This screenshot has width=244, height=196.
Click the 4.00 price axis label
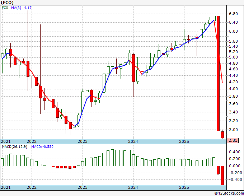pyautogui.click(x=233, y=89)
